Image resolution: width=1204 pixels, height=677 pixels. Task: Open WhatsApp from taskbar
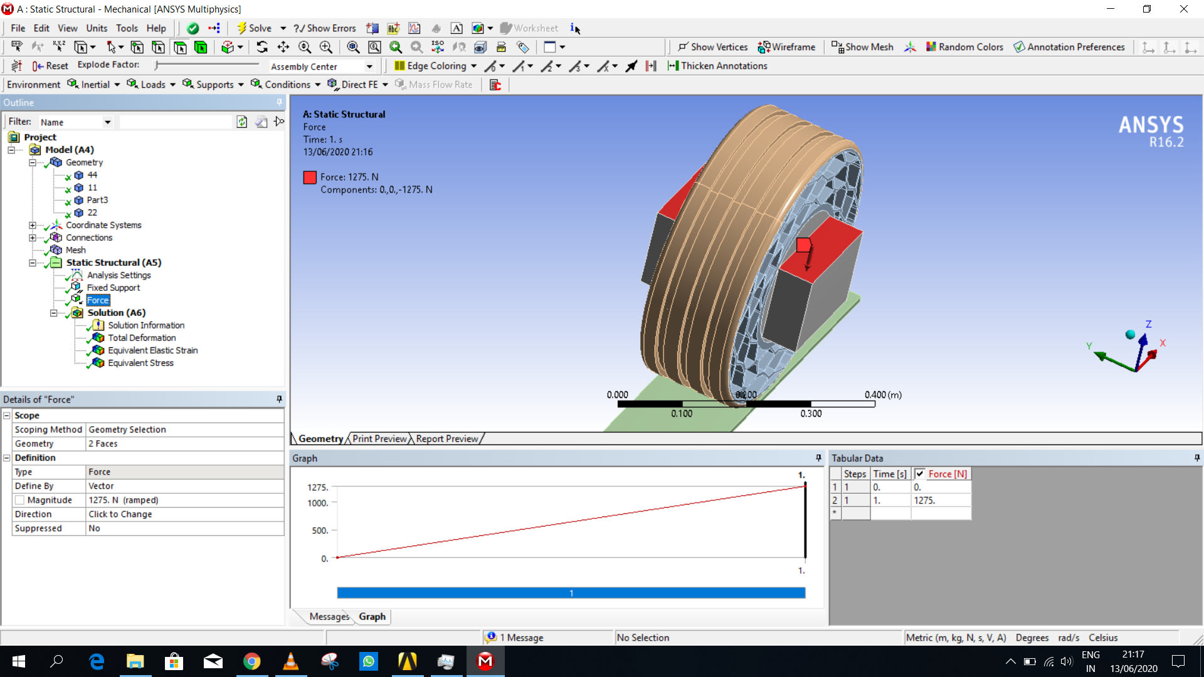coord(369,661)
